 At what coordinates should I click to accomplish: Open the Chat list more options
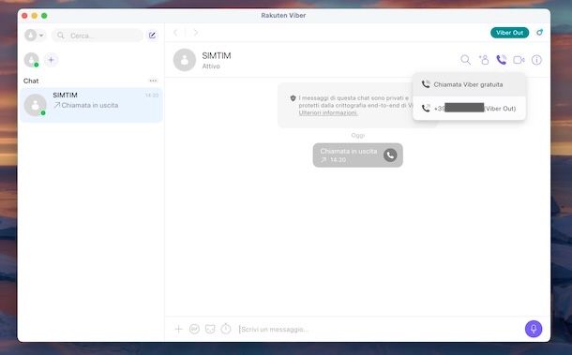click(x=153, y=81)
